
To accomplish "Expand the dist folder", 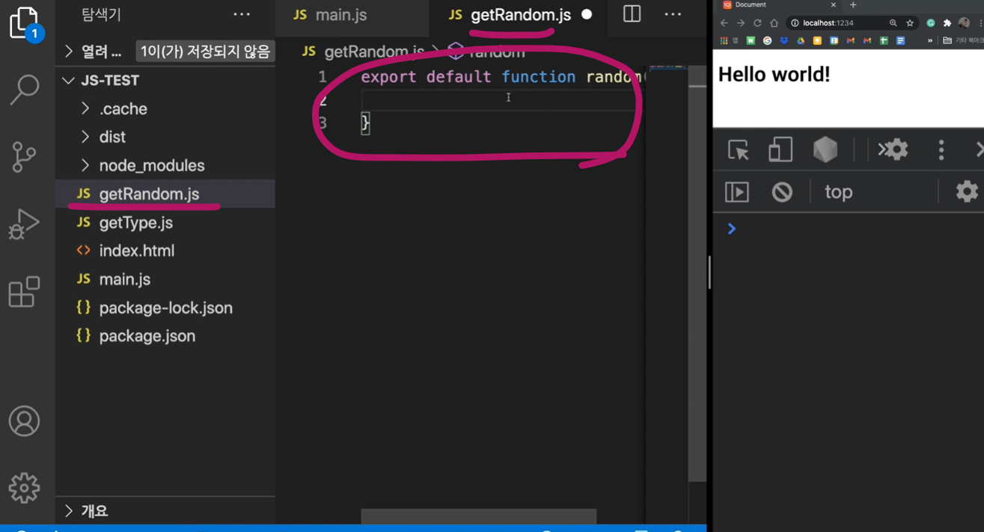I will (x=165, y=137).
